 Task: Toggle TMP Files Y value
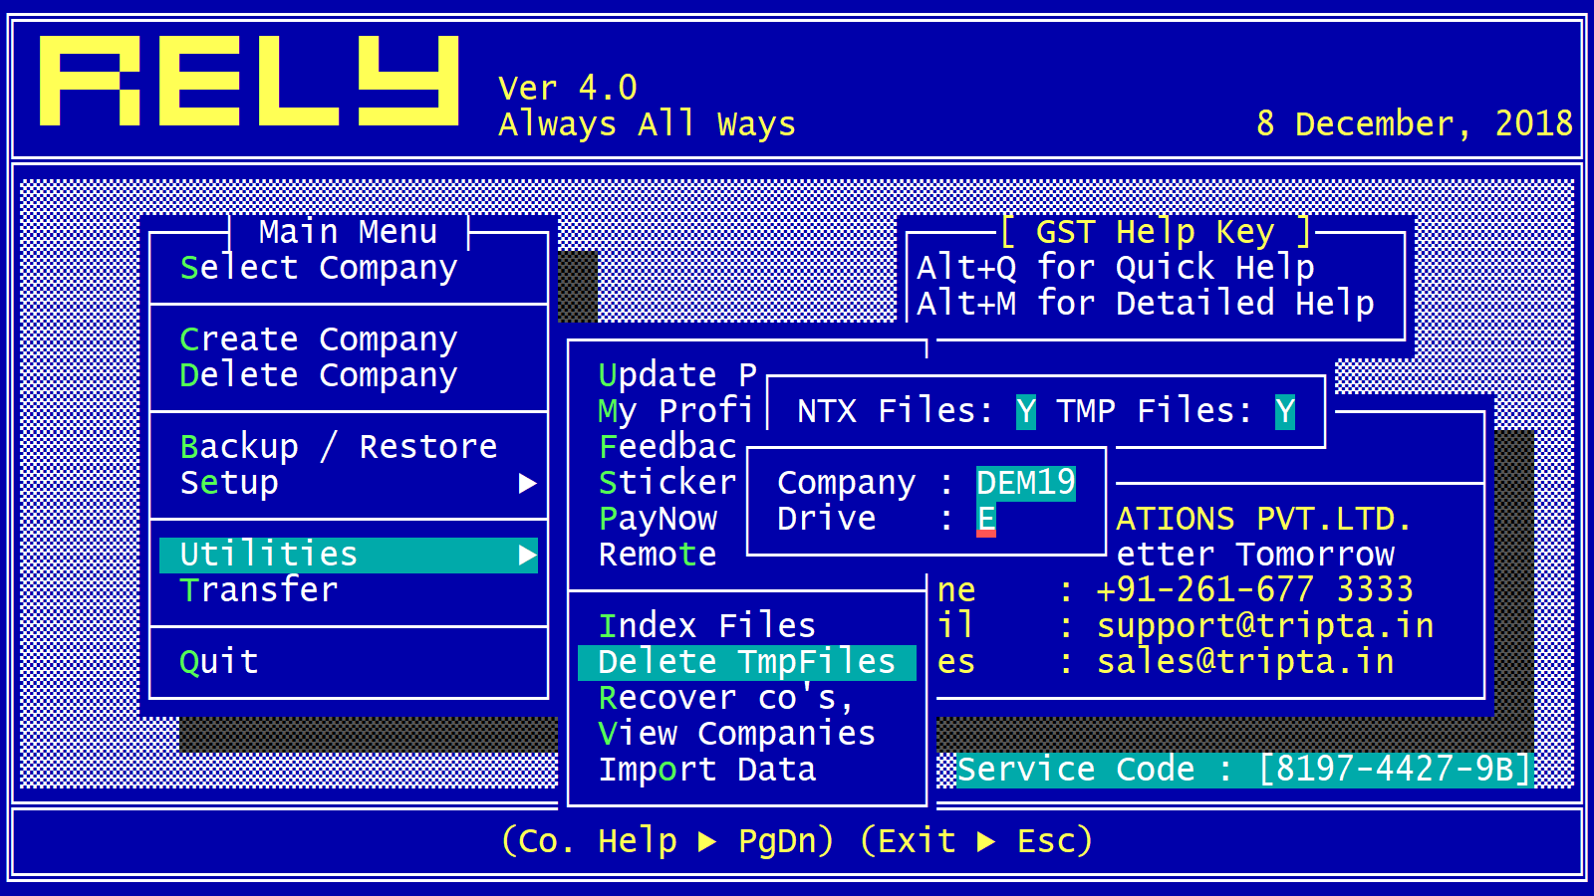1285,411
